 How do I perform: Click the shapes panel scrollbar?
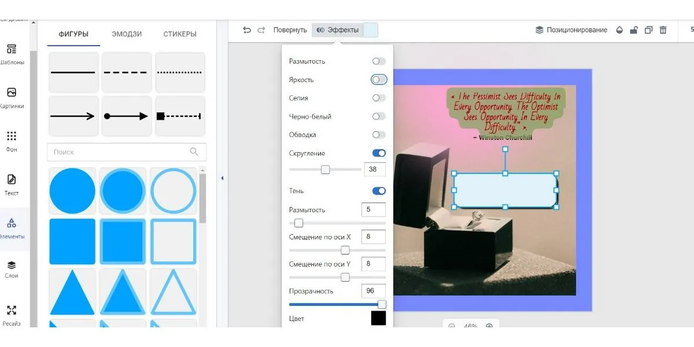coord(202,198)
